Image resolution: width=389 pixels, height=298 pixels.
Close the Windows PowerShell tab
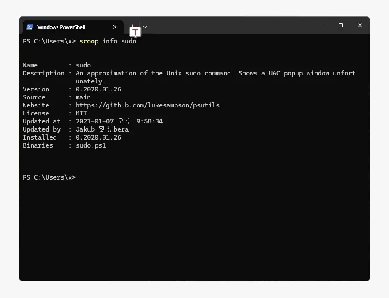[114, 27]
